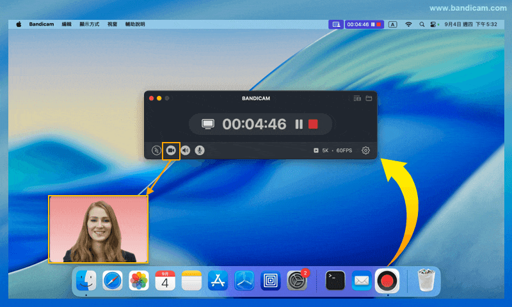Screen dimensions: 512x307
Task: Stop recording with the red square
Action: 313,124
